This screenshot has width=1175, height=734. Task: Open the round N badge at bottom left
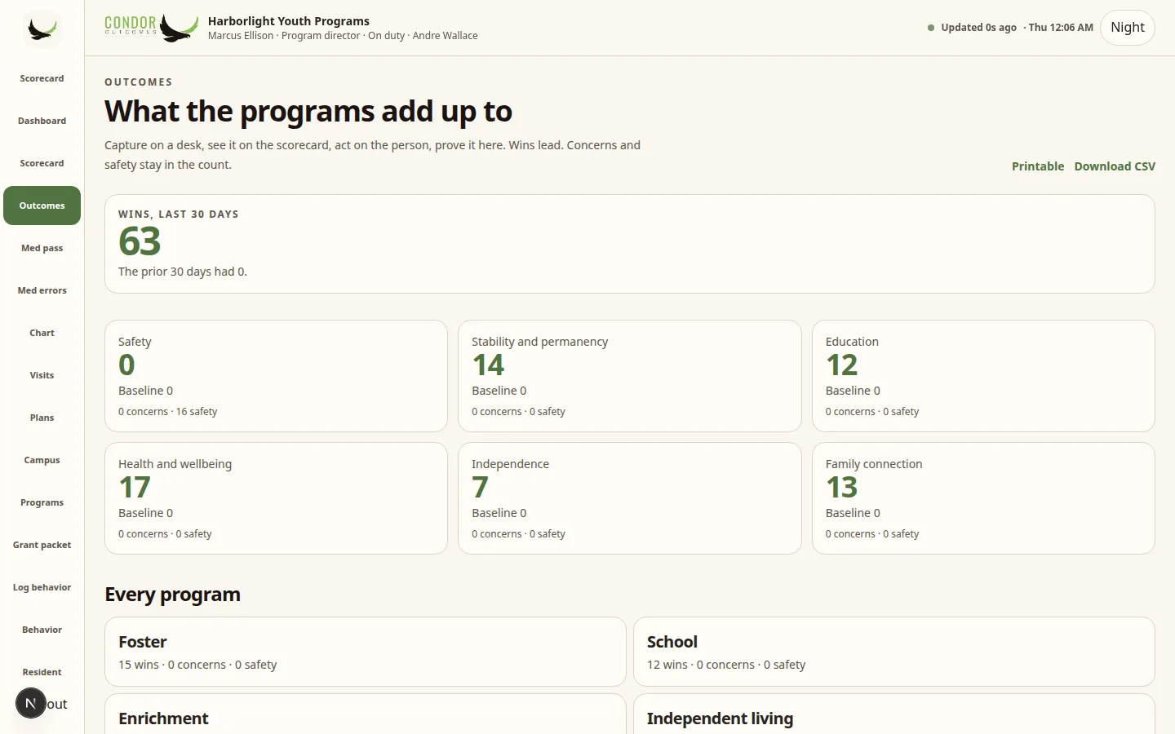point(31,703)
